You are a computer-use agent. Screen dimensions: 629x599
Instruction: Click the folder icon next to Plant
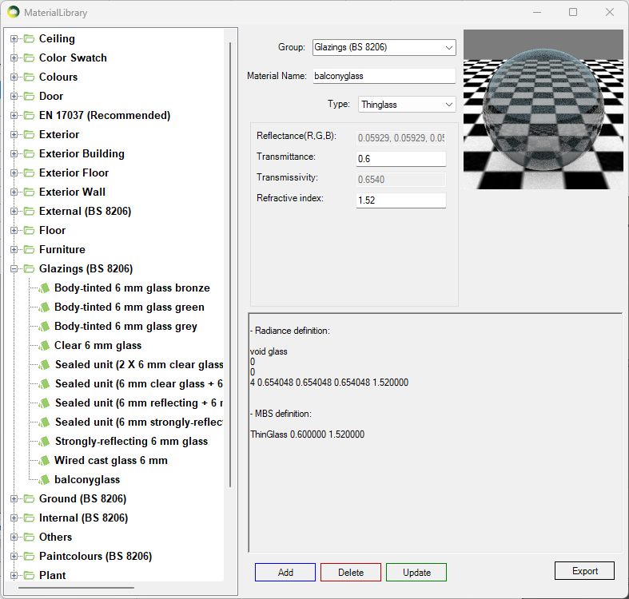(x=30, y=575)
